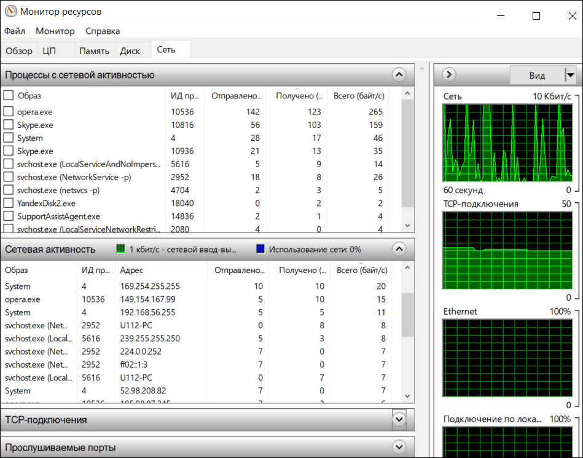Click the Resource Monitor app icon in title bar
This screenshot has width=583, height=458.
tap(10, 12)
